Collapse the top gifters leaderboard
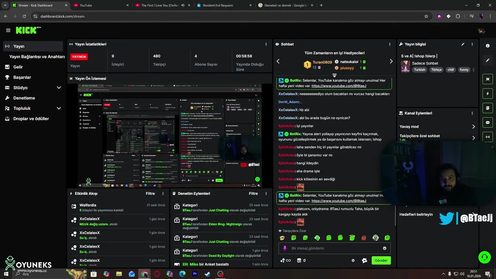 click(x=334, y=75)
